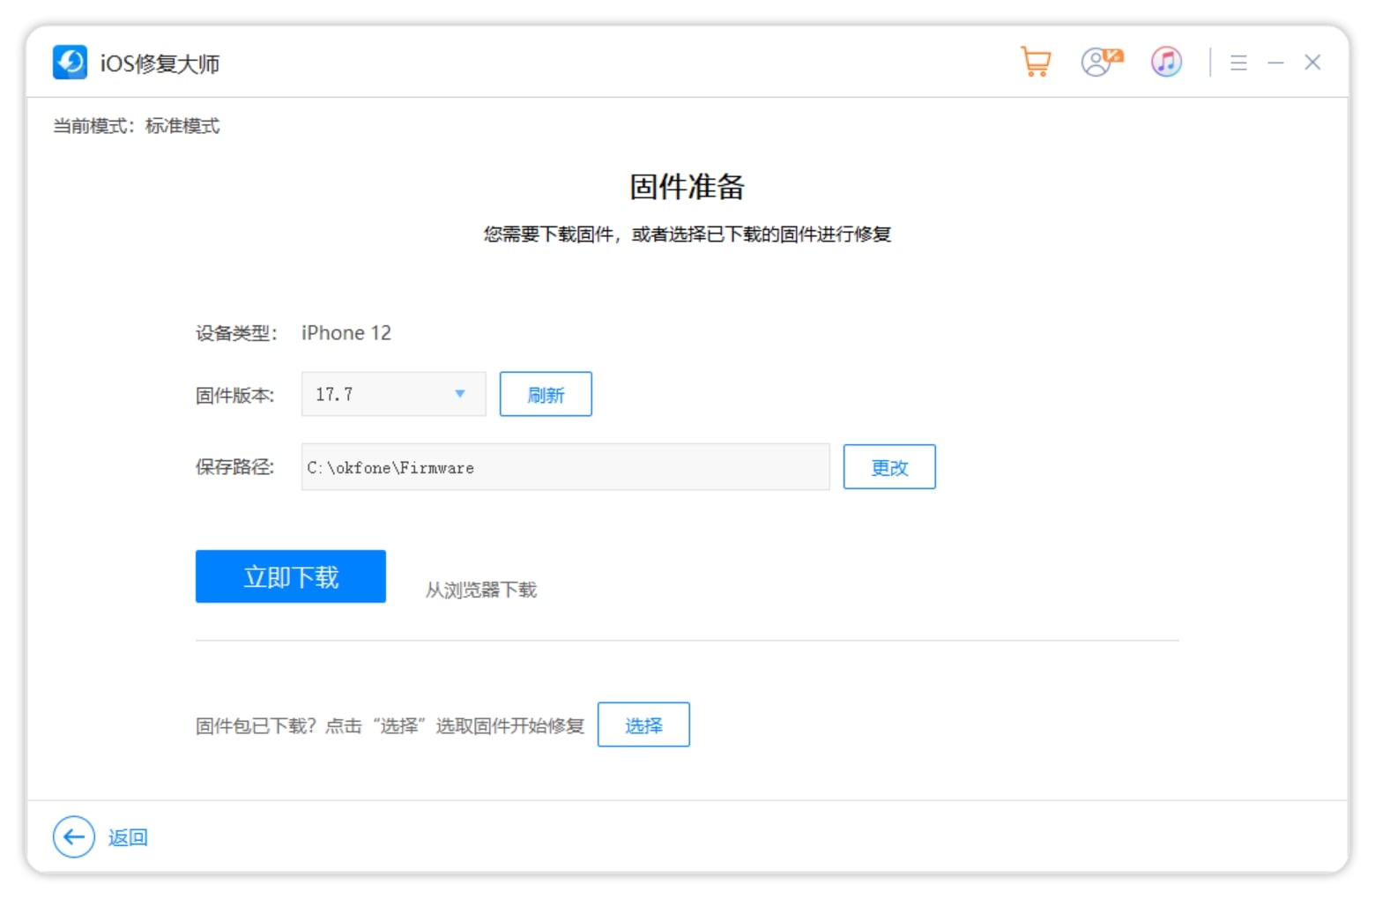Open the hamburger menu icon
The width and height of the screenshot is (1375, 899).
(x=1238, y=63)
